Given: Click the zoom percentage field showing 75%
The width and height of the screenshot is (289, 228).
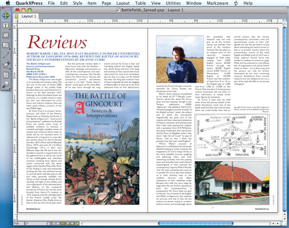Looking at the screenshot, I should click(18, 223).
